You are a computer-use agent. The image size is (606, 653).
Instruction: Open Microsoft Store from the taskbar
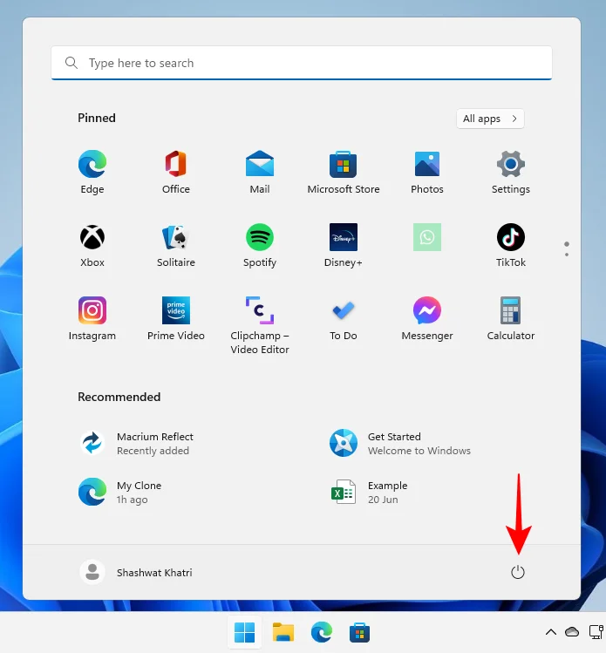pyautogui.click(x=359, y=632)
